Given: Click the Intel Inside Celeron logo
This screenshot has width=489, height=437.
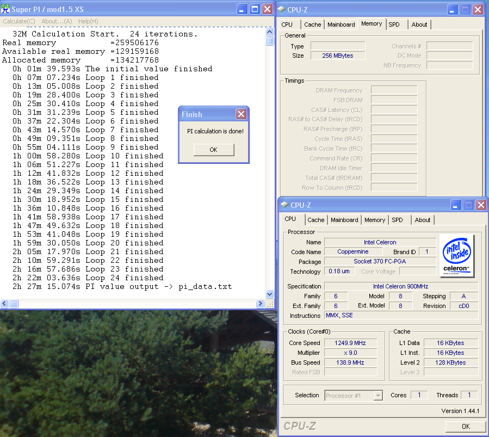Looking at the screenshot, I should click(457, 256).
